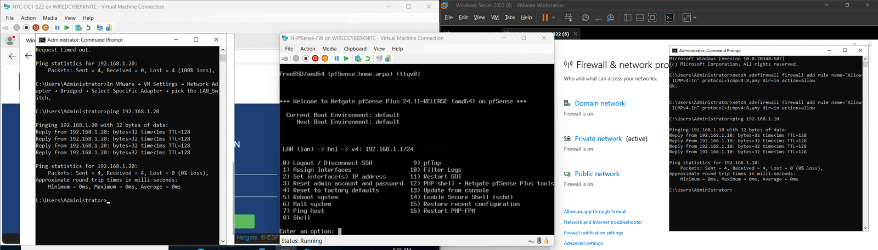Screen dimensions: 878x250
Task: Open VM menu in VMware Workstation
Action: click(495, 18)
